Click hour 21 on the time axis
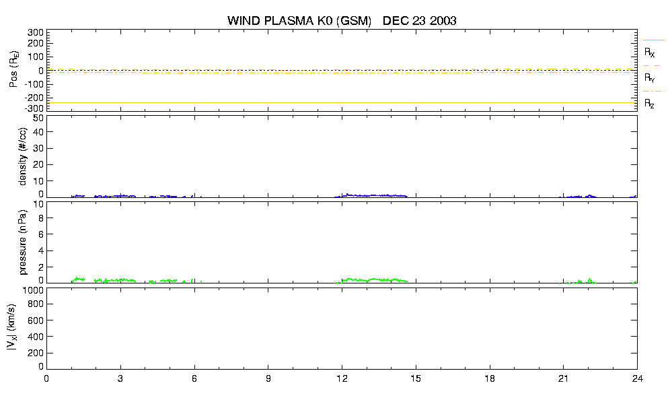 pyautogui.click(x=563, y=378)
